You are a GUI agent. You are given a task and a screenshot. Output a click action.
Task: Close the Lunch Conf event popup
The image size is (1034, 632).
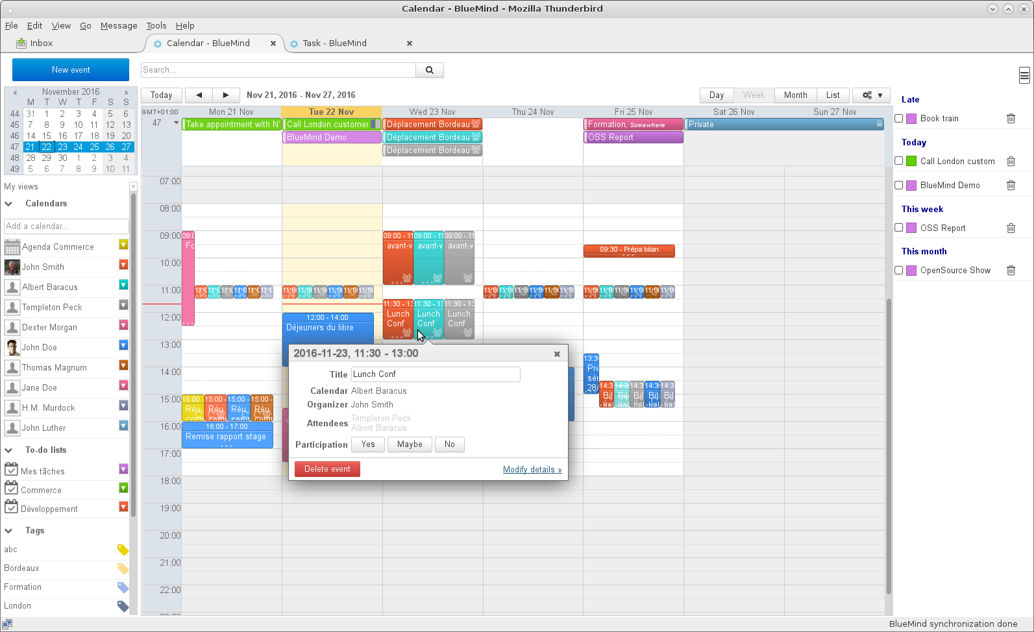coord(557,354)
